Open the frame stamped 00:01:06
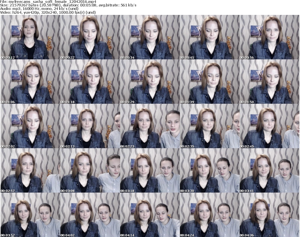This screenshot has width=300, height=237. [x=30, y=82]
